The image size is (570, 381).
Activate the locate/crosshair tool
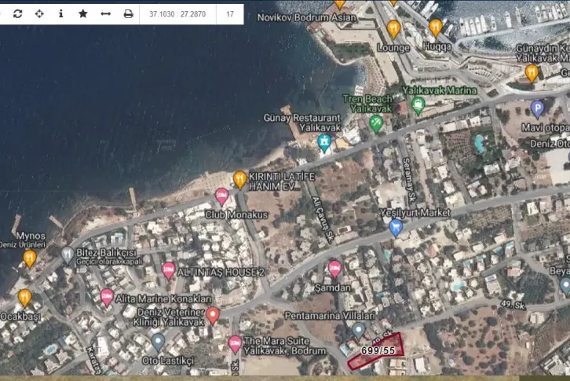click(x=39, y=14)
